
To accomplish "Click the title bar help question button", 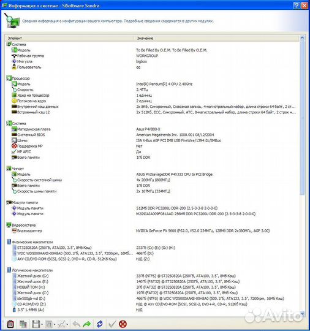I will tap(297, 6).
